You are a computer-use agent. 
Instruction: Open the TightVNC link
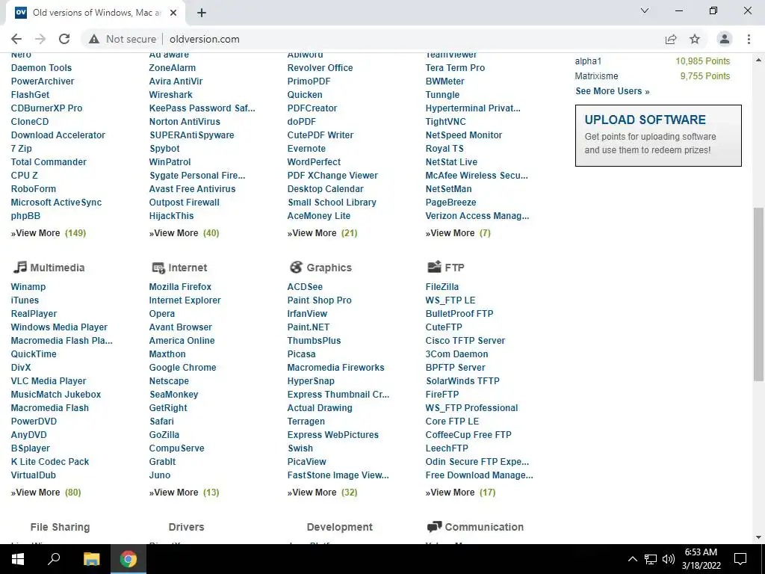445,122
